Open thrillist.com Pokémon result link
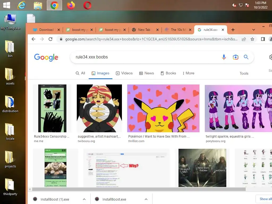This screenshot has width=272, height=204. pos(159,139)
